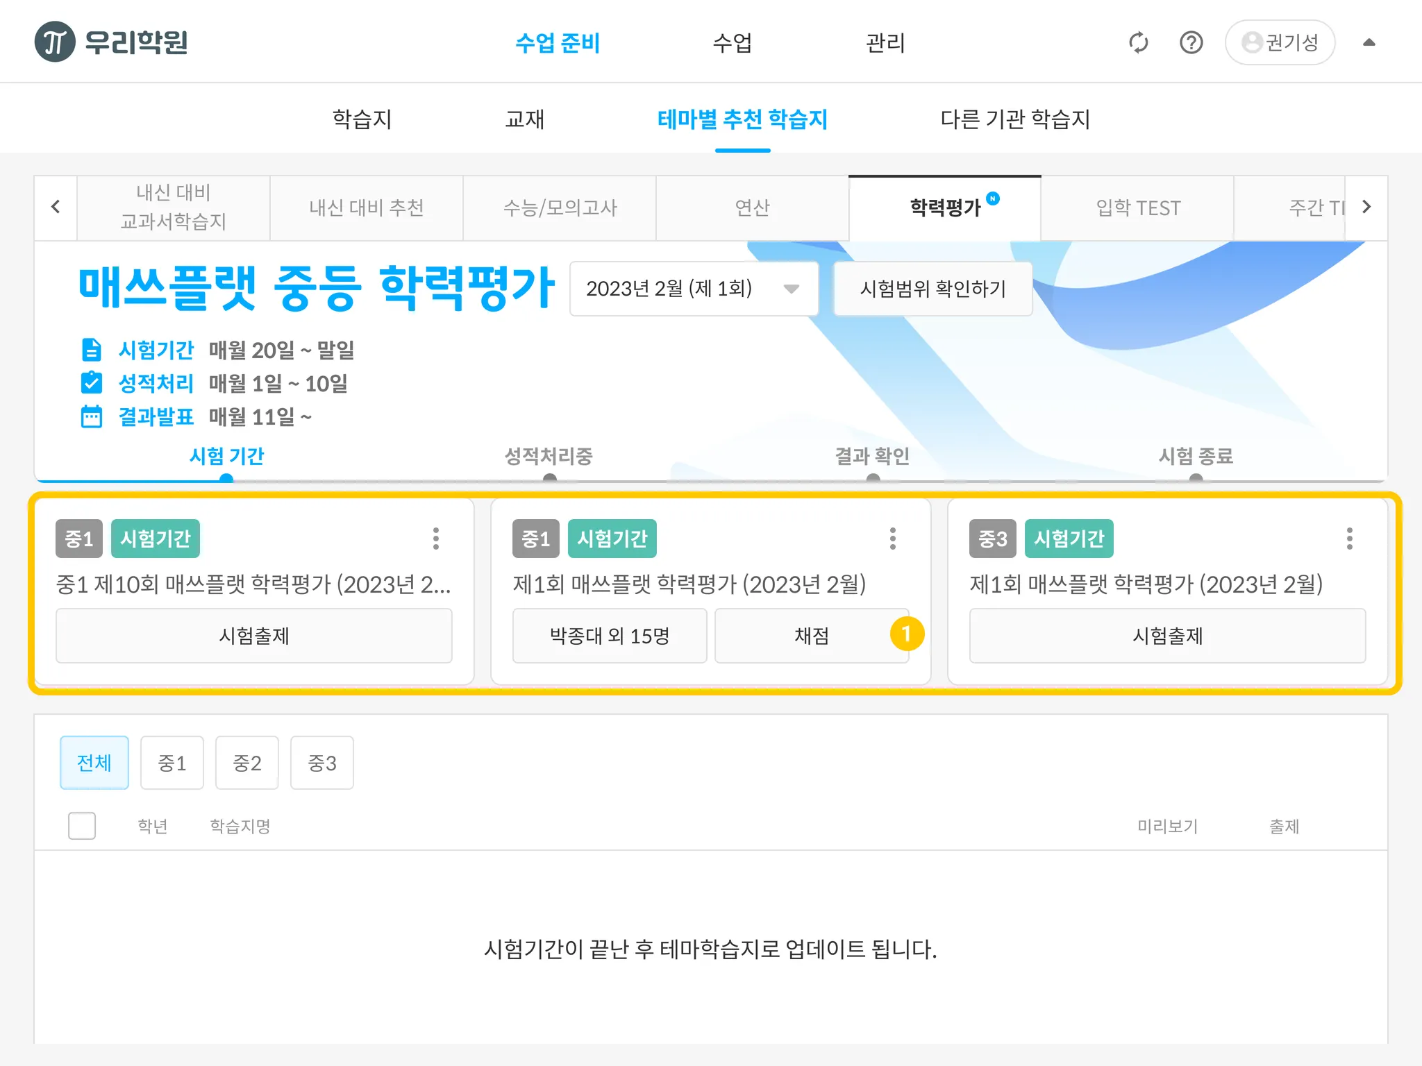This screenshot has width=1422, height=1066.
Task: Click the refresh icon in header
Action: 1138,42
